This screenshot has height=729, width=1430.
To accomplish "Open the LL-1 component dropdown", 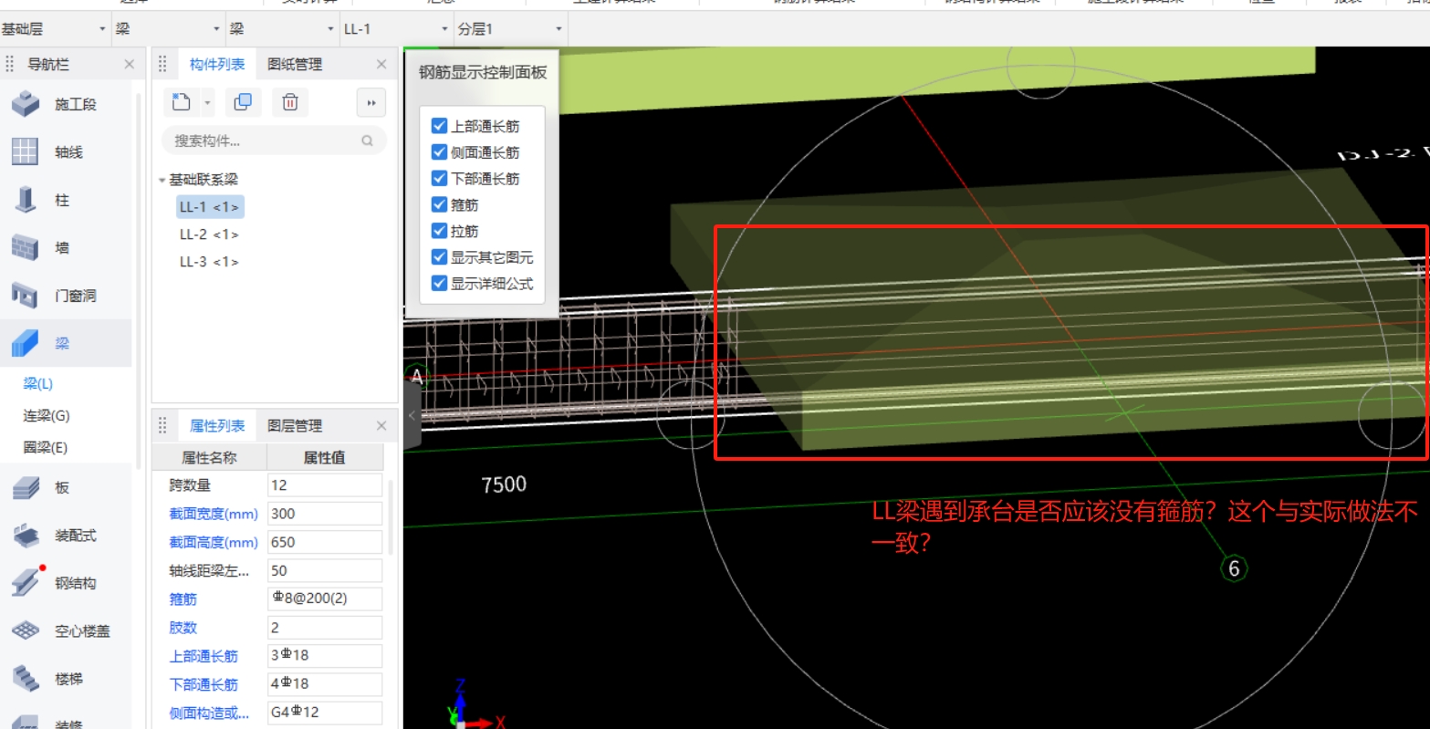I will click(396, 29).
